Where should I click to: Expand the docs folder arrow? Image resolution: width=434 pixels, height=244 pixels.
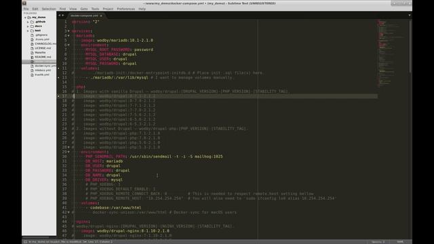click(x=28, y=26)
